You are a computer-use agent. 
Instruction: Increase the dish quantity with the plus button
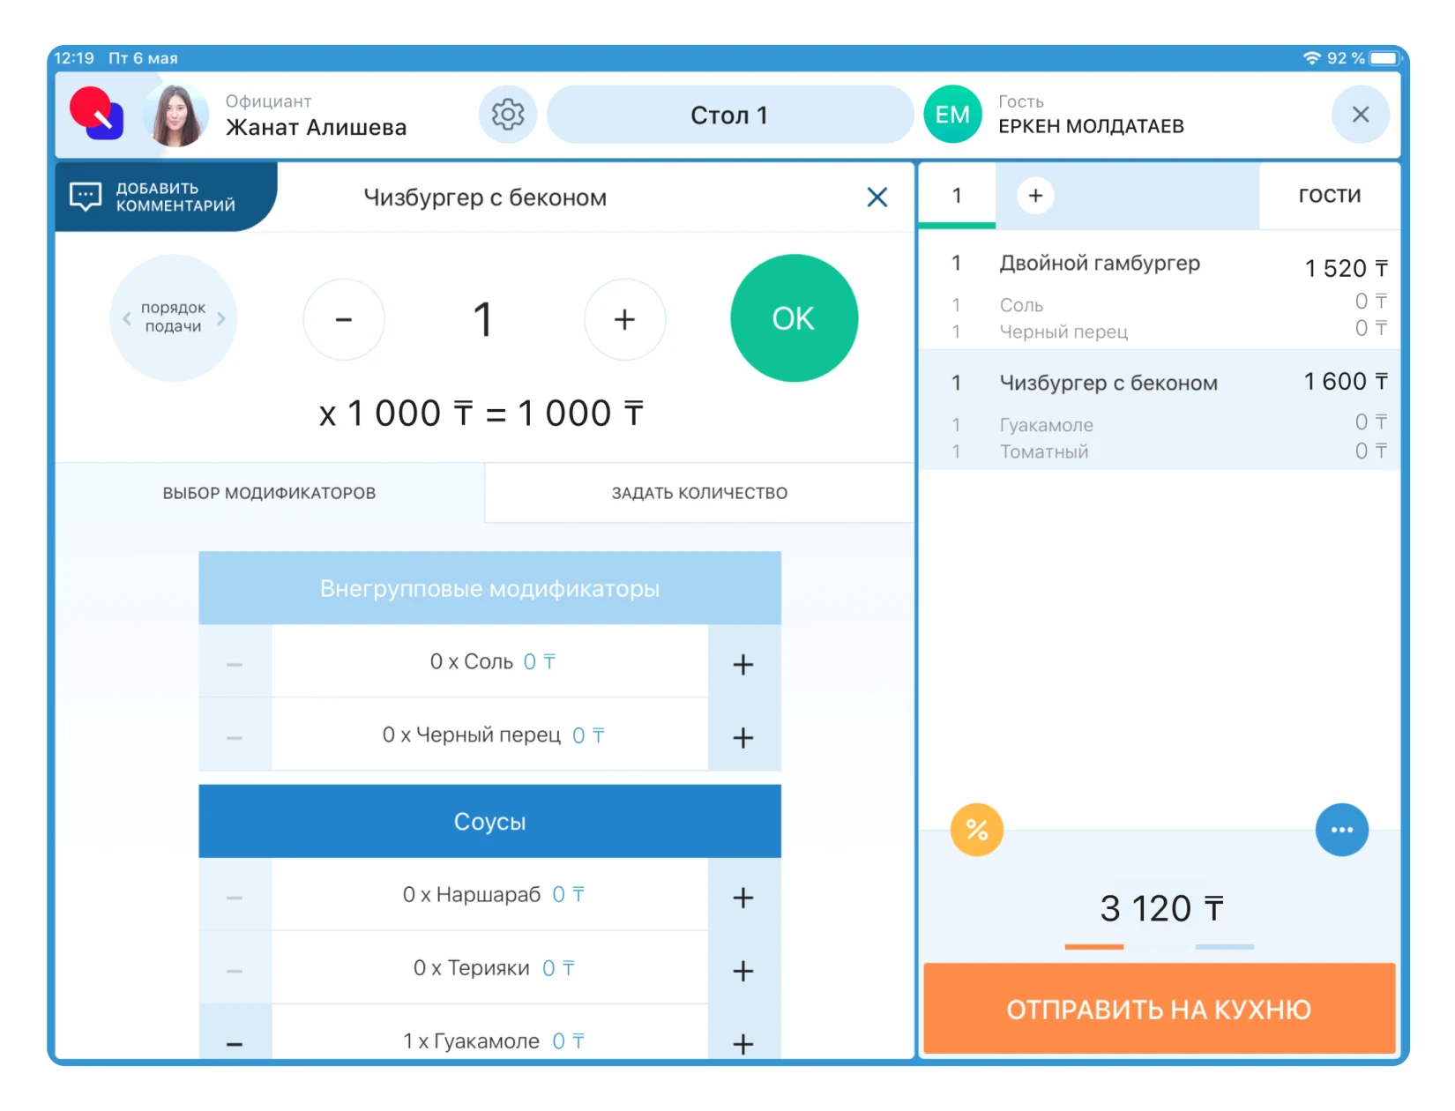point(624,319)
